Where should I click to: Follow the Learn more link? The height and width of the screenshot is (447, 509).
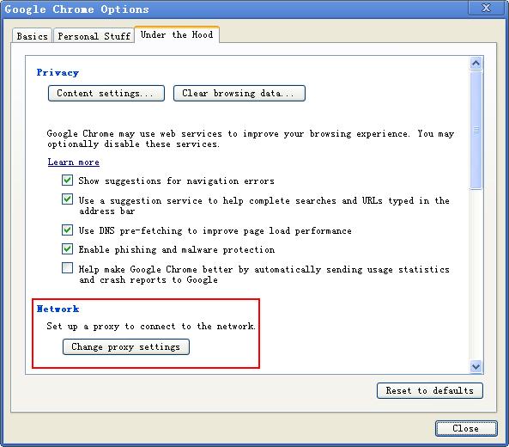(x=73, y=162)
